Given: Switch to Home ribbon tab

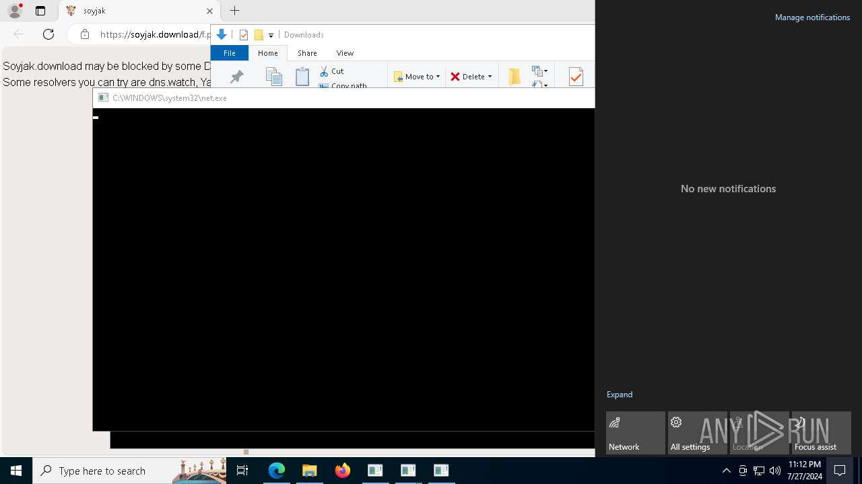Looking at the screenshot, I should pos(268,52).
